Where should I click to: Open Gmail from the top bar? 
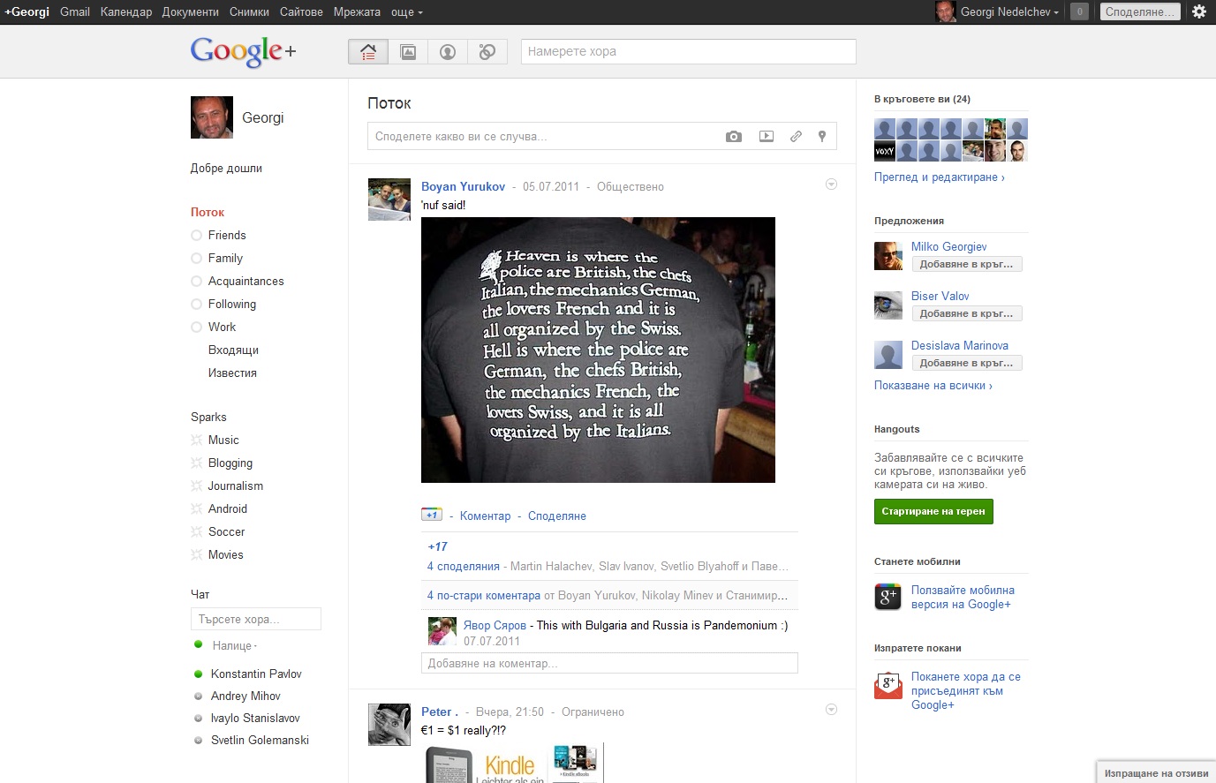[x=75, y=12]
